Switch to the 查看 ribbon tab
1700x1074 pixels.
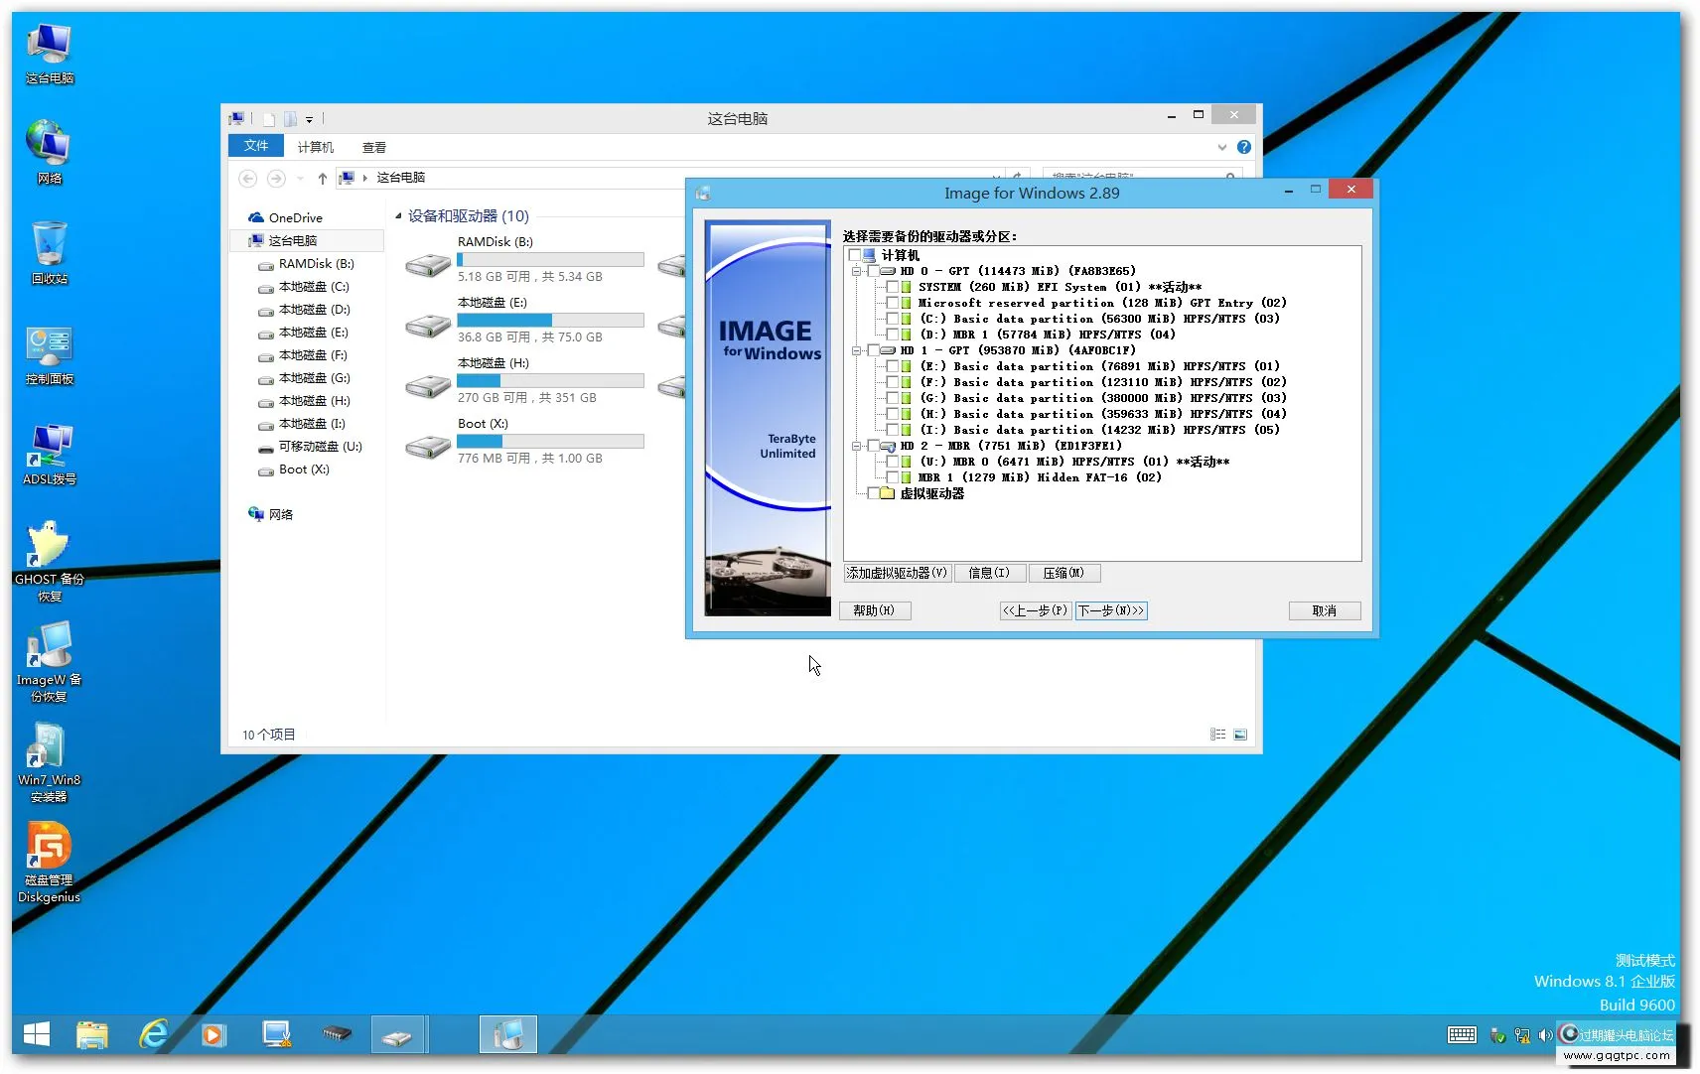point(374,146)
